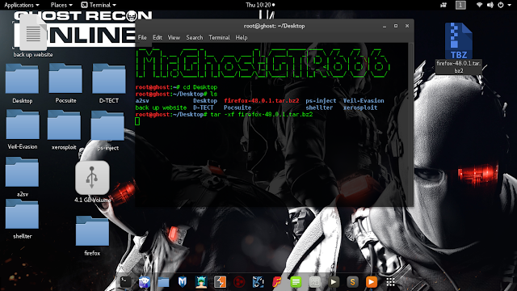Open the Terminal menu in terminal window
Image resolution: width=517 pixels, height=291 pixels.
coord(219,38)
